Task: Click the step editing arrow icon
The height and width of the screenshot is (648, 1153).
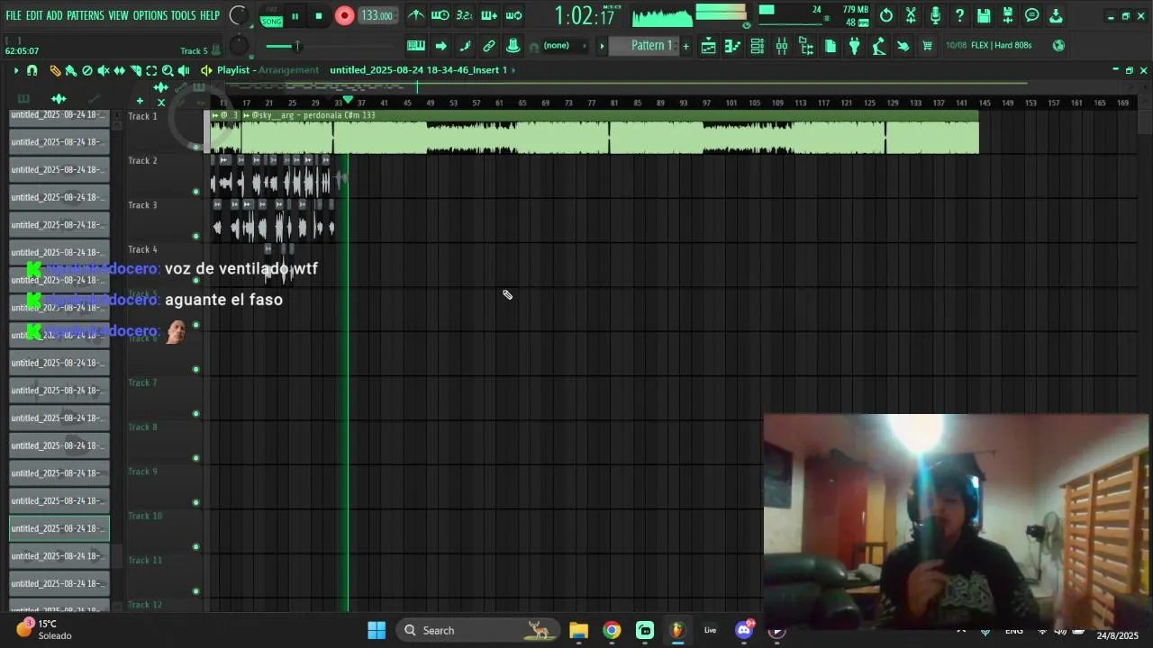Action: tap(440, 46)
